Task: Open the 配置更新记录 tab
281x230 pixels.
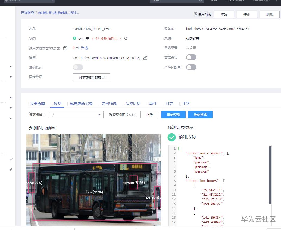Action: pyautogui.click(x=81, y=103)
